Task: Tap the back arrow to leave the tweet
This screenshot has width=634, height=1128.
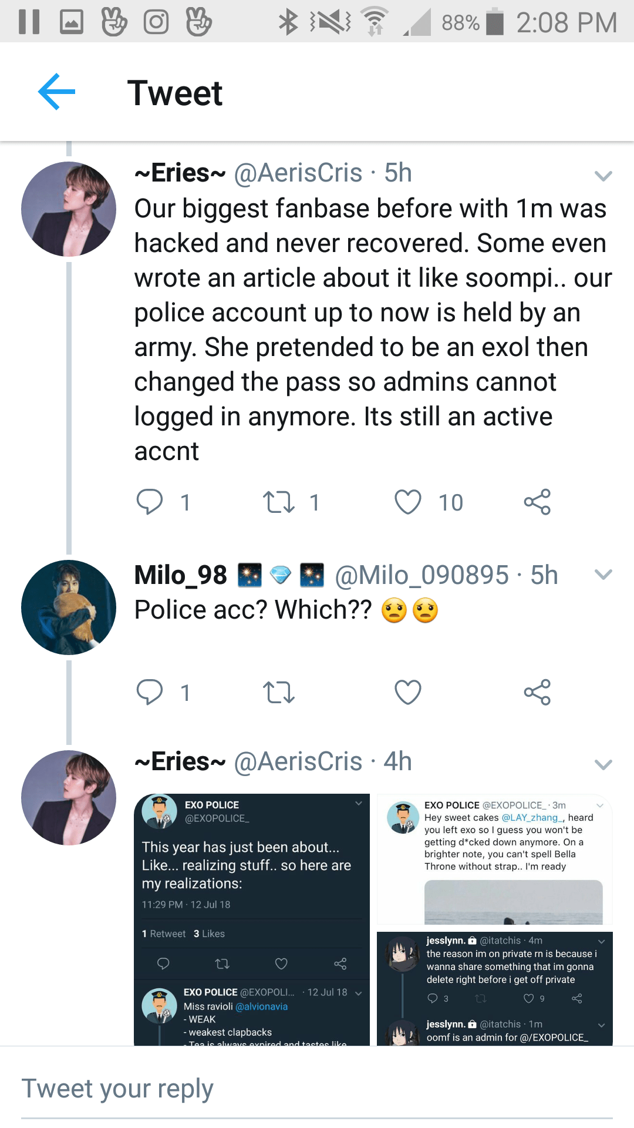Action: [x=56, y=92]
